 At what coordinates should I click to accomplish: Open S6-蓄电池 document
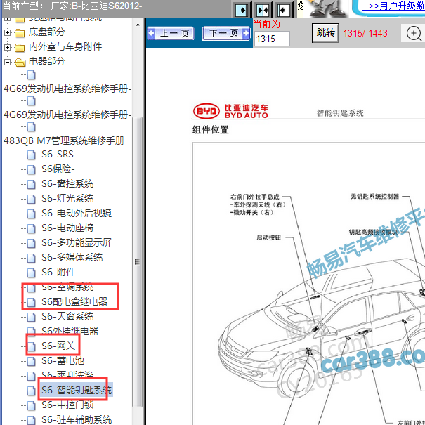(x=63, y=361)
